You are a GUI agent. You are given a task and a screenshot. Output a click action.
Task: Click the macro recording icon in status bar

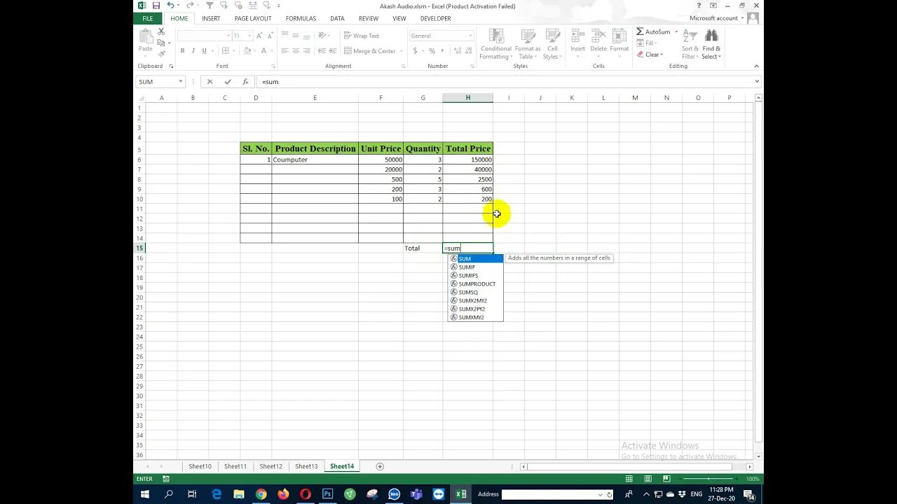point(166,479)
